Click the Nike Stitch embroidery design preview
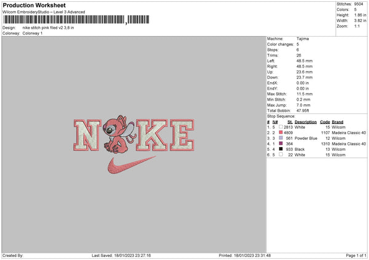 [134, 144]
